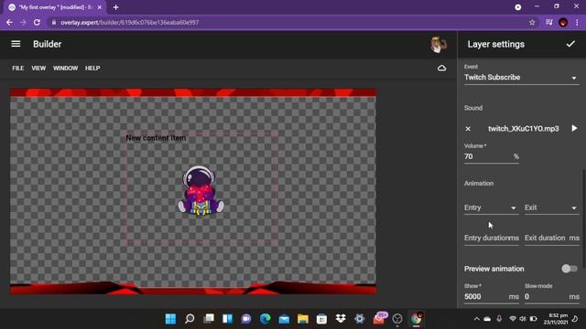
Task: Reload the overlay.expert page
Action: (x=37, y=22)
